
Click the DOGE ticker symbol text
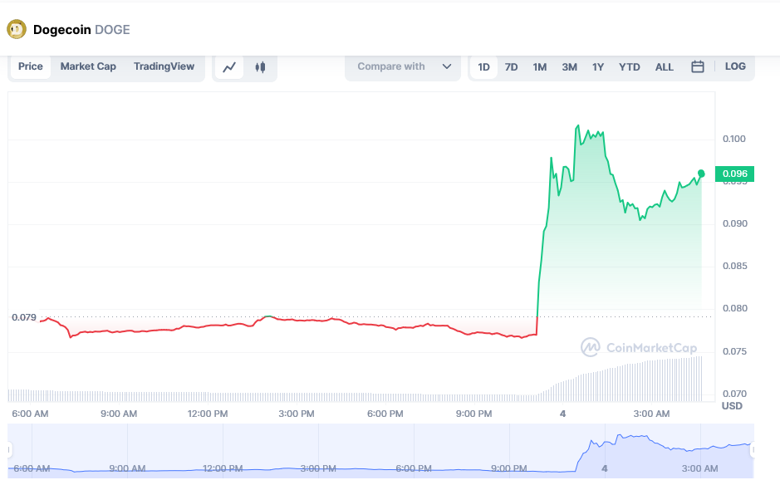tap(112, 30)
